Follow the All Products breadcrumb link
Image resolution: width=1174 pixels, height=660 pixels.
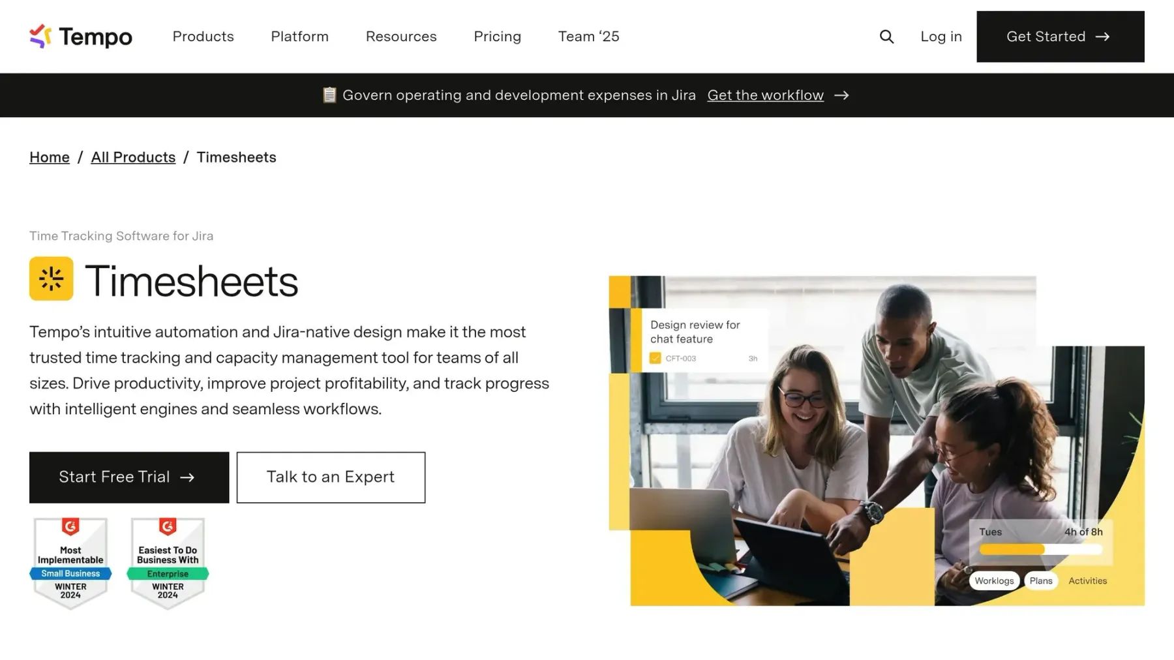(133, 157)
